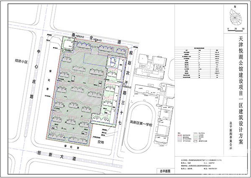Click the 公示单位 line in the contact block
This screenshot has width=251, height=178.
tap(201, 160)
